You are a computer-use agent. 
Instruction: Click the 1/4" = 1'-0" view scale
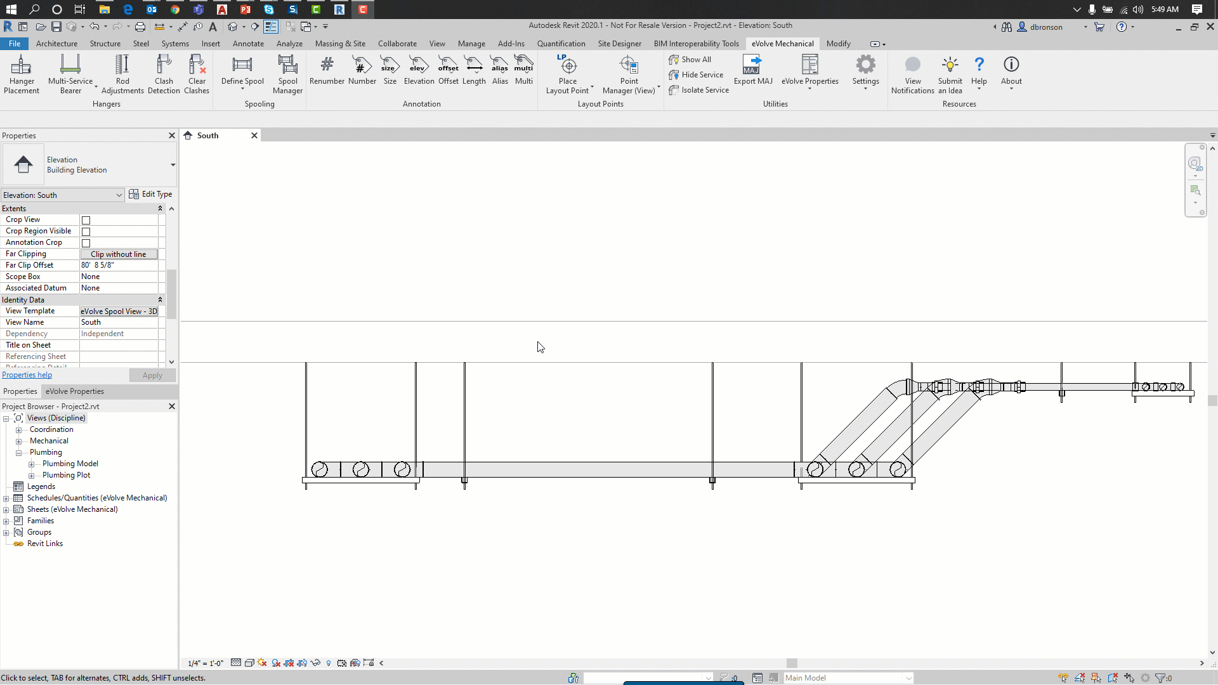[206, 663]
